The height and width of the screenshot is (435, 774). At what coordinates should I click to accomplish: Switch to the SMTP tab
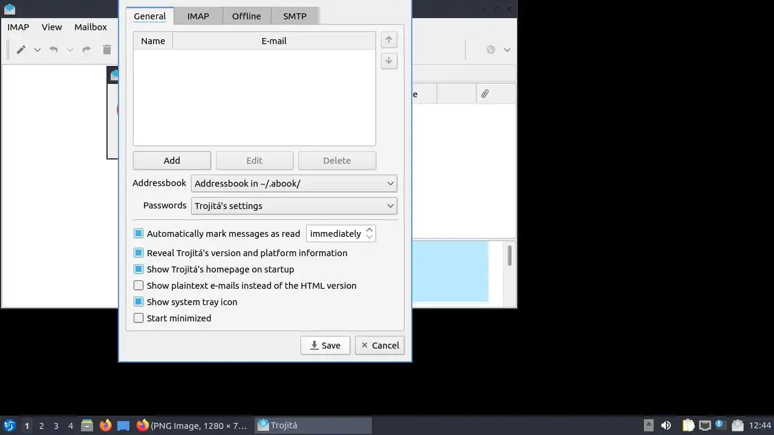[294, 16]
